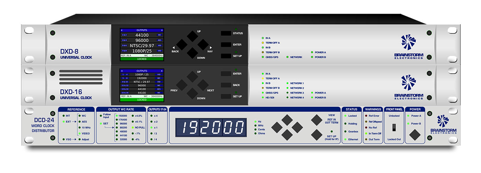Click the TERM OFF A yellow LED on DXD-8
The height and width of the screenshot is (173, 481).
tap(262, 43)
